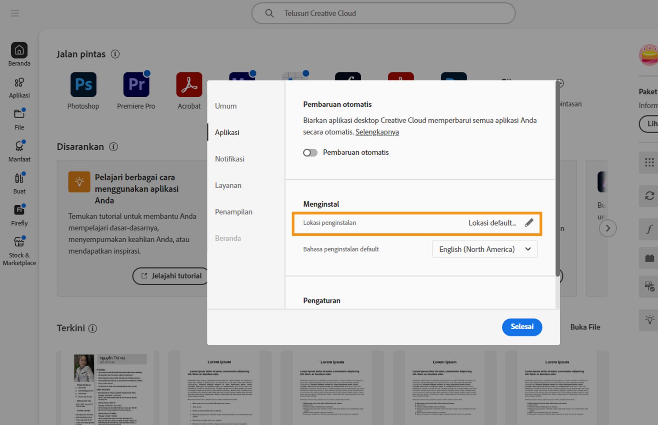The image size is (658, 425).
Task: Open the Aplikasi apps icon in sidebar
Action: (19, 83)
